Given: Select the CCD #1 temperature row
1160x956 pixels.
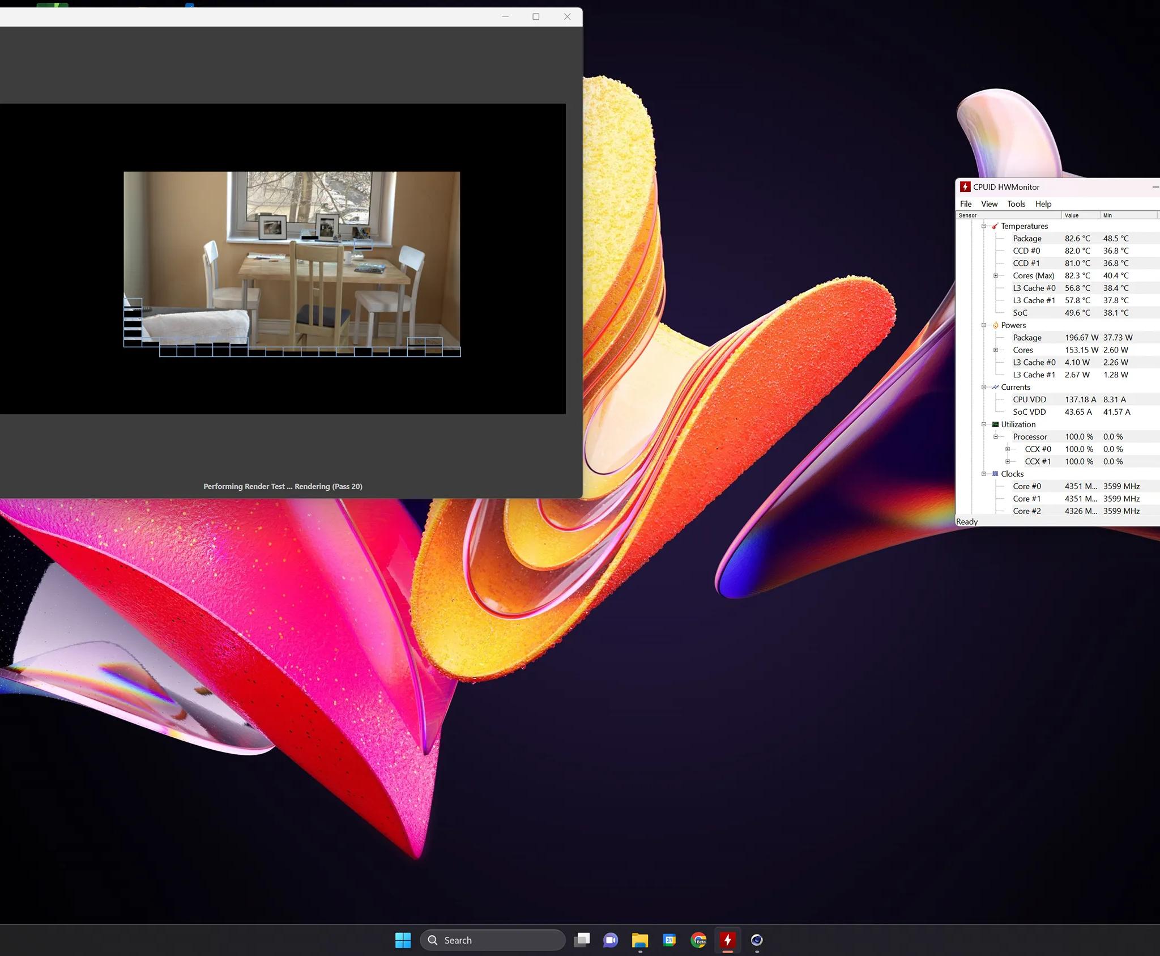Looking at the screenshot, I should click(x=1086, y=264).
